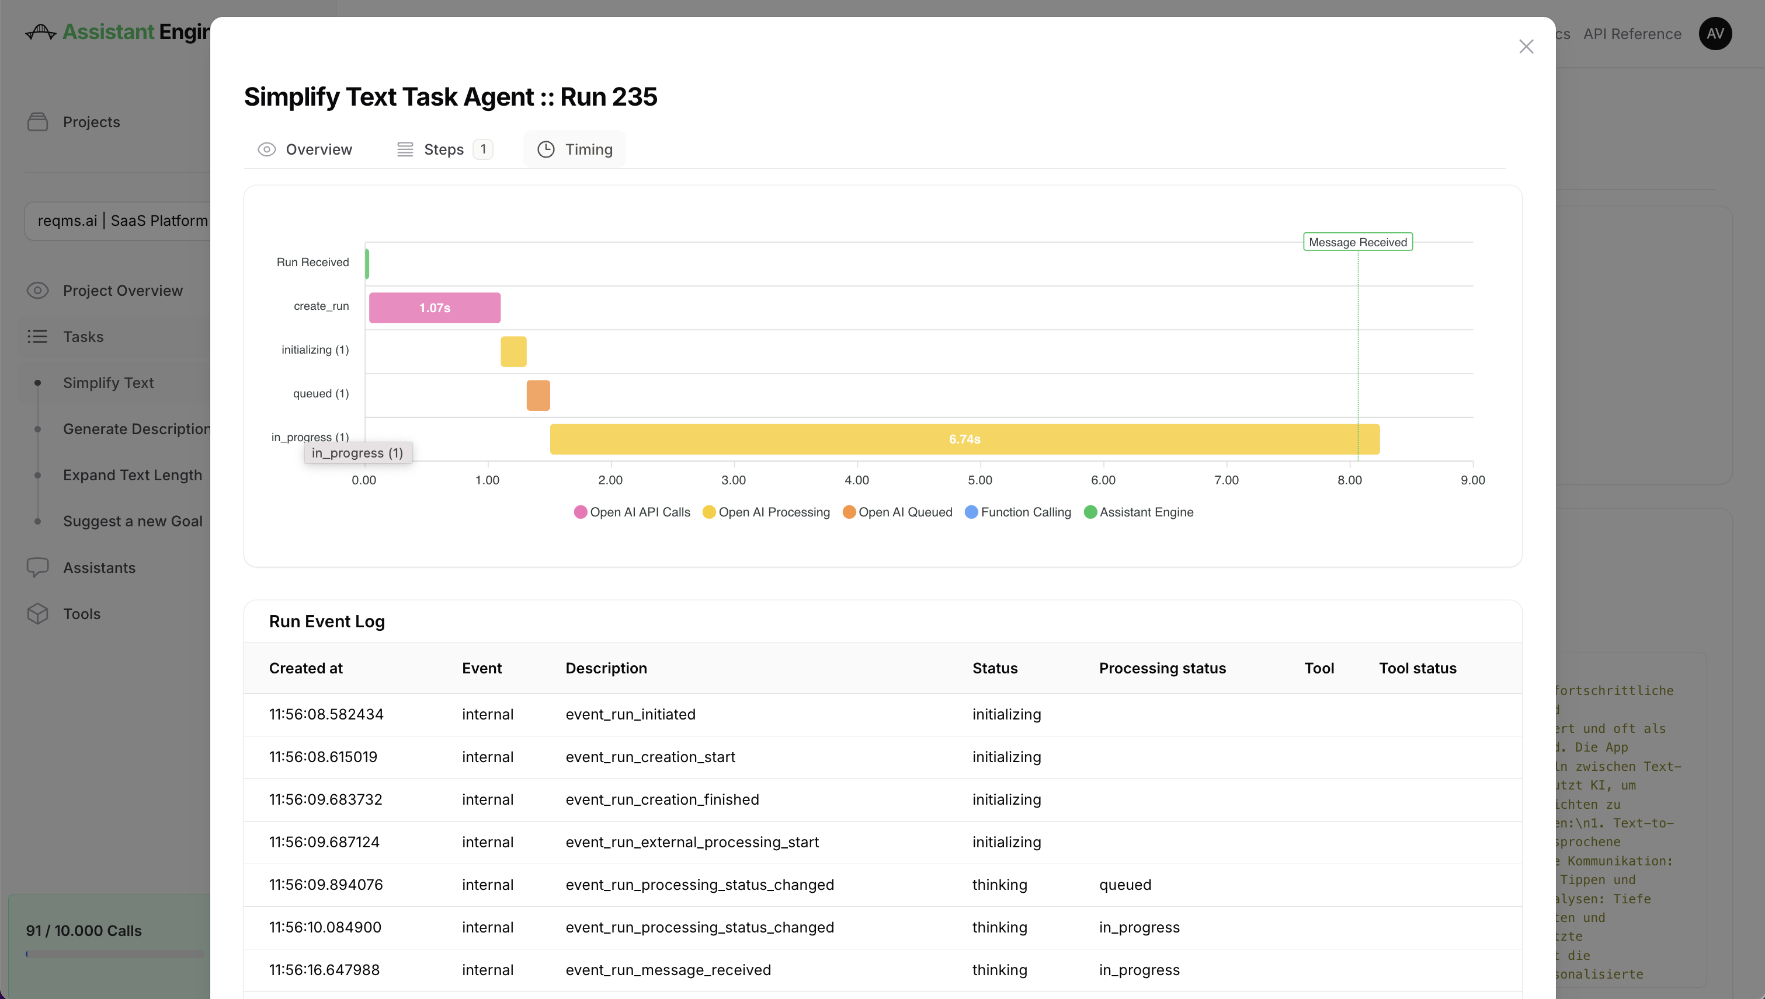The width and height of the screenshot is (1765, 999).
Task: Click the Tools sidebar icon
Action: pyautogui.click(x=39, y=613)
